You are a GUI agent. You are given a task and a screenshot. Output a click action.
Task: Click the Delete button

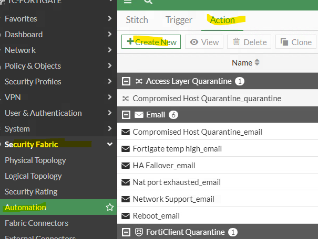tap(249, 42)
